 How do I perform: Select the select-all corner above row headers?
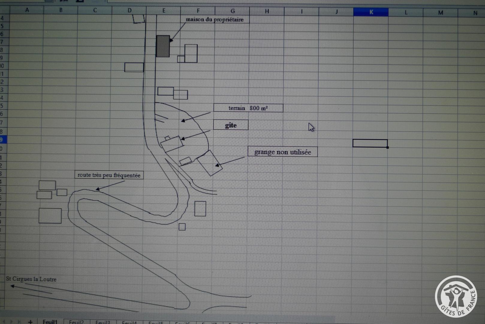point(5,10)
